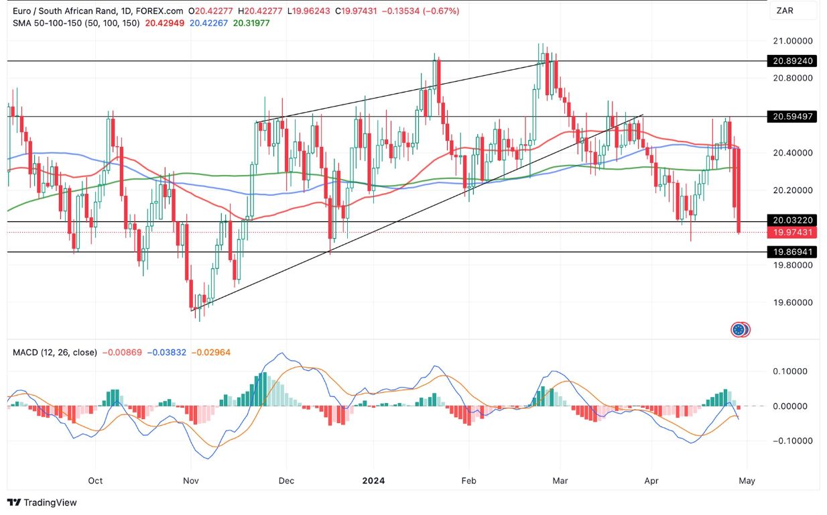
Task: Click the 20.03220 support price label
Action: point(791,220)
